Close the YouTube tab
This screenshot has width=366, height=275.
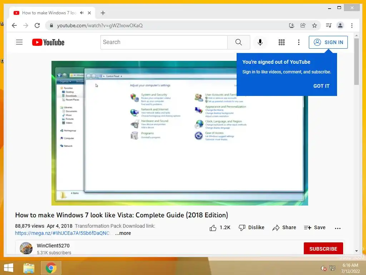(x=89, y=13)
